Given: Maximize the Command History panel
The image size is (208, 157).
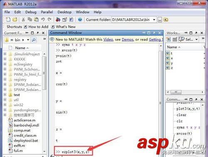Looking at the screenshot, I should [x=191, y=99].
